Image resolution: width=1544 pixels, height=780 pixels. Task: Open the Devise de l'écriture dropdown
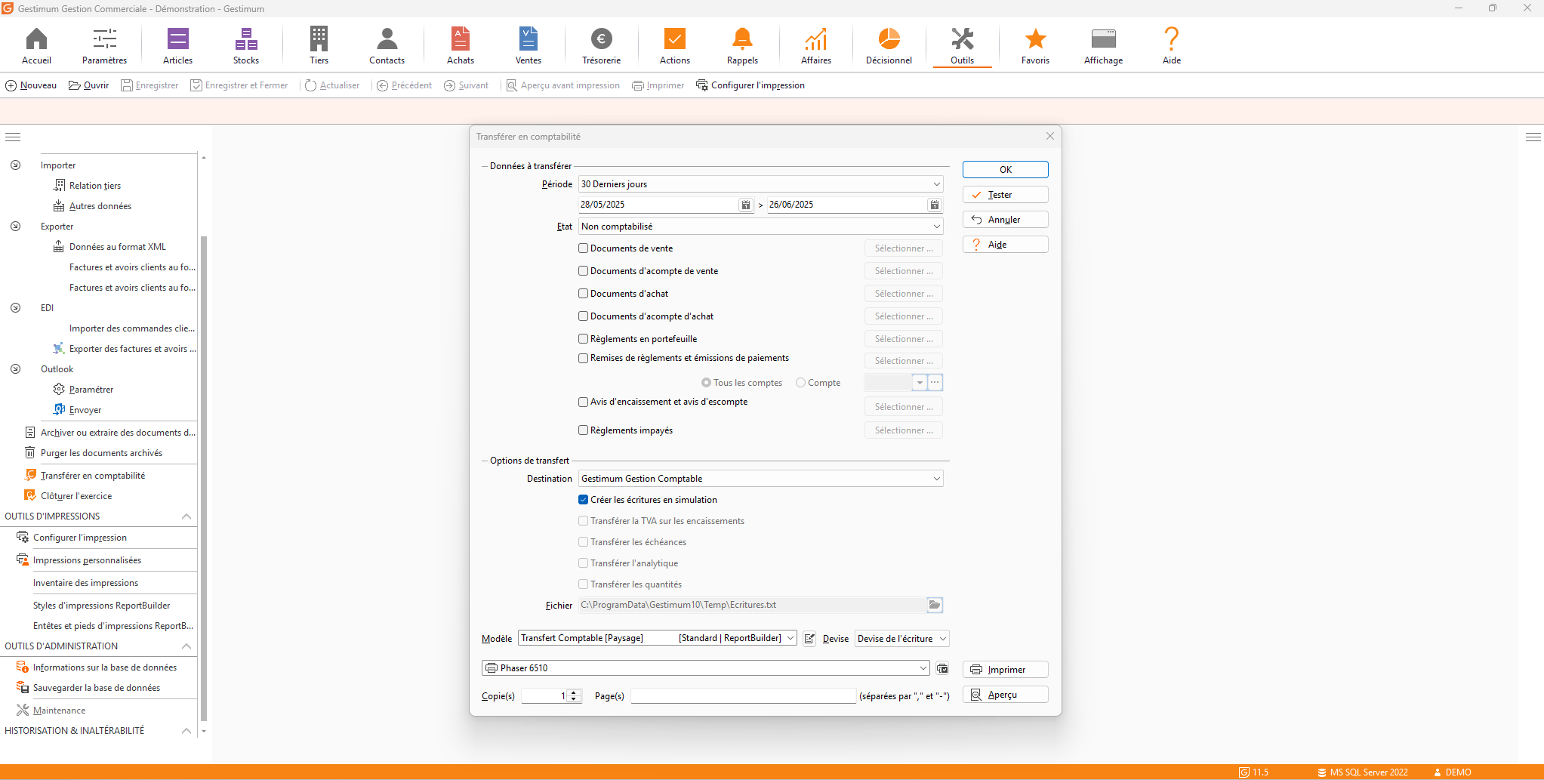[901, 639]
